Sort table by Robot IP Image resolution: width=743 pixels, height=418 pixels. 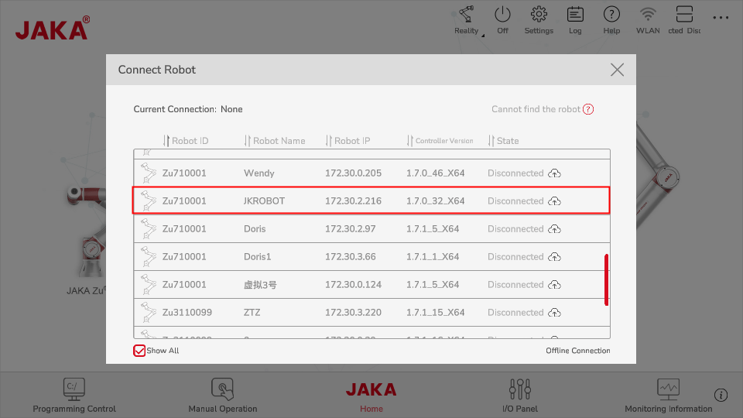pos(348,141)
